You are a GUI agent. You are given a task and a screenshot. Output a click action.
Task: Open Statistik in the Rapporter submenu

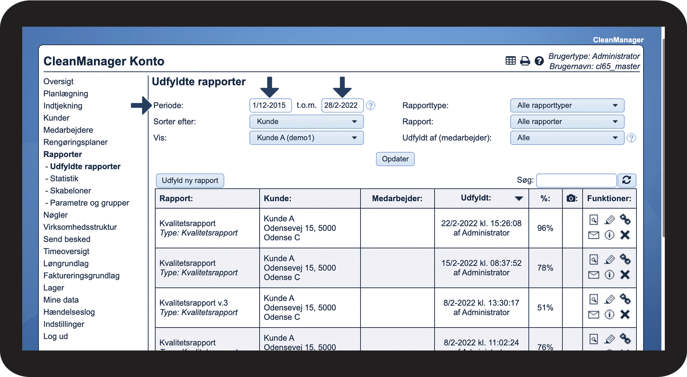[64, 179]
